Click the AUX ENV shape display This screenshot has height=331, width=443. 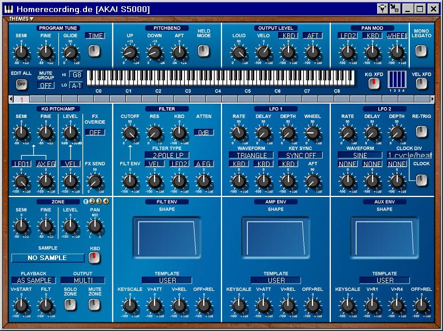click(385, 238)
